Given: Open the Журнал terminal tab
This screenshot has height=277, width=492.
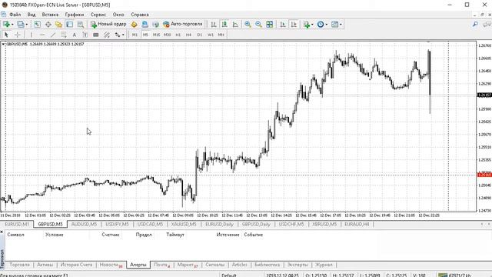Looking at the screenshot, I should click(x=324, y=265).
